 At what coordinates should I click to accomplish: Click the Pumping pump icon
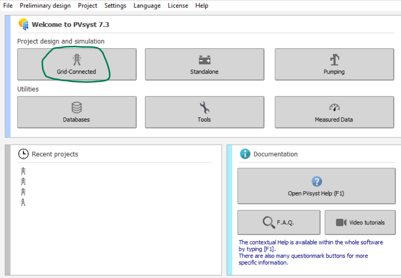(335, 60)
